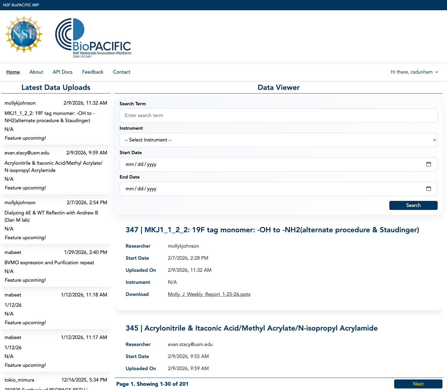Go to the Contact page

coord(121,72)
